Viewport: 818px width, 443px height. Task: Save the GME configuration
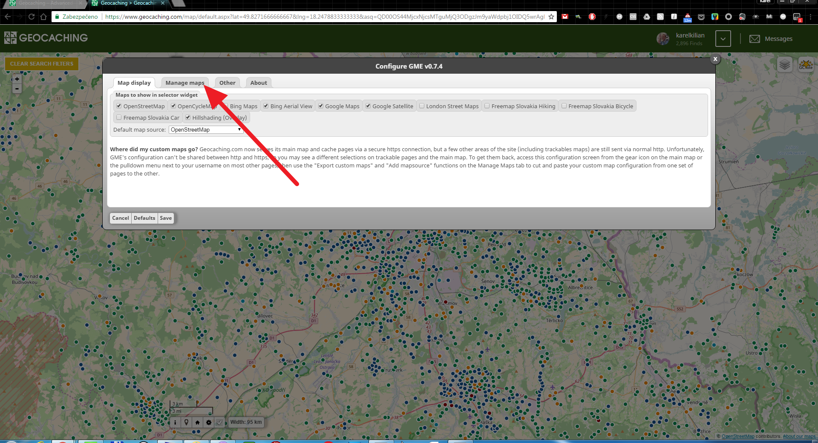point(166,218)
